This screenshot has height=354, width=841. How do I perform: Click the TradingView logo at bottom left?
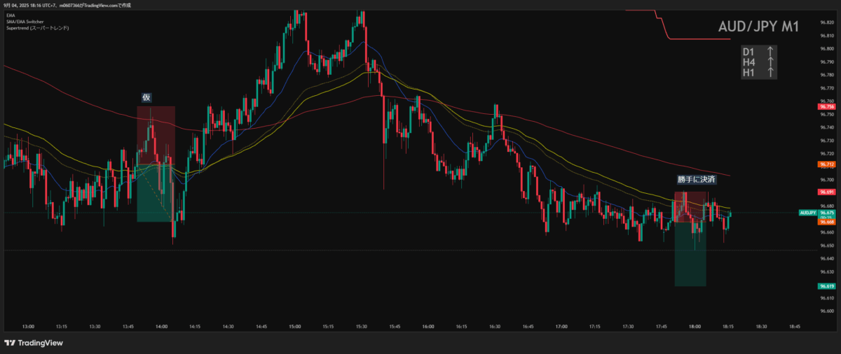click(x=33, y=343)
